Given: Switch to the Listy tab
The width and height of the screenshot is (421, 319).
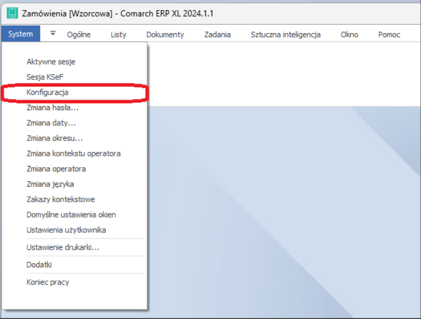Looking at the screenshot, I should click(x=118, y=34).
